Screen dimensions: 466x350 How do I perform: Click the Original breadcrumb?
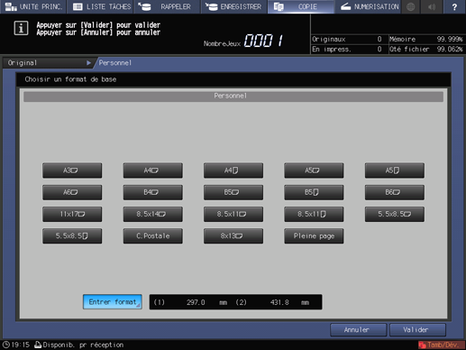tap(23, 63)
